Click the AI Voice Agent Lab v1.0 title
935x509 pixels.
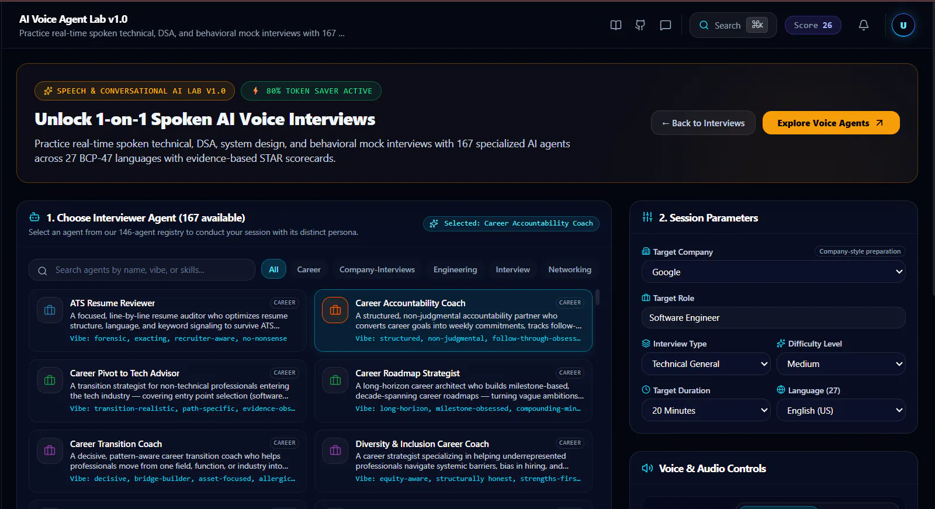pos(73,19)
